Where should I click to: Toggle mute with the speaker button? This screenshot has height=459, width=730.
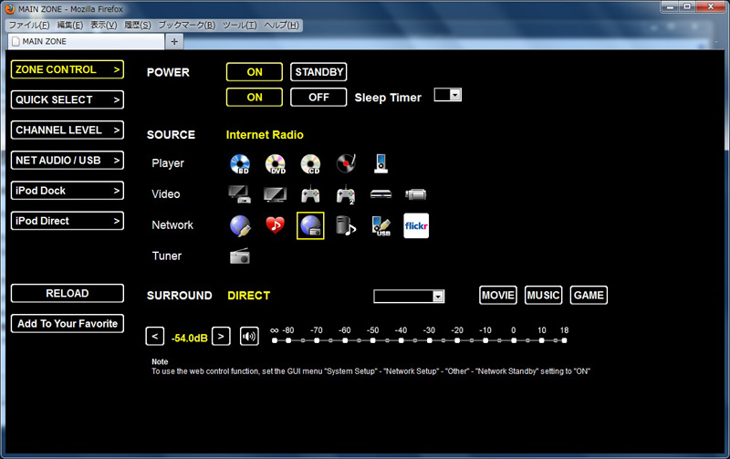pos(249,336)
